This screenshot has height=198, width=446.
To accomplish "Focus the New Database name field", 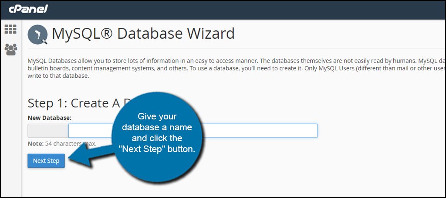I will (193, 131).
